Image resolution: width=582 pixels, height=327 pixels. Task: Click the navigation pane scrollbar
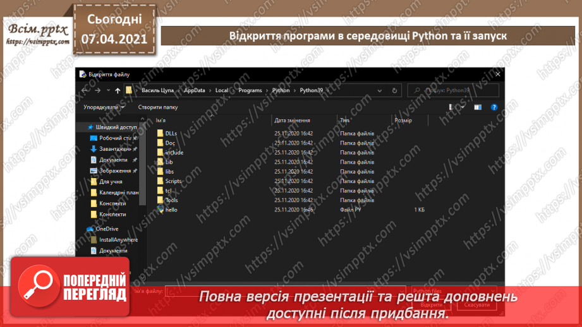[143, 163]
